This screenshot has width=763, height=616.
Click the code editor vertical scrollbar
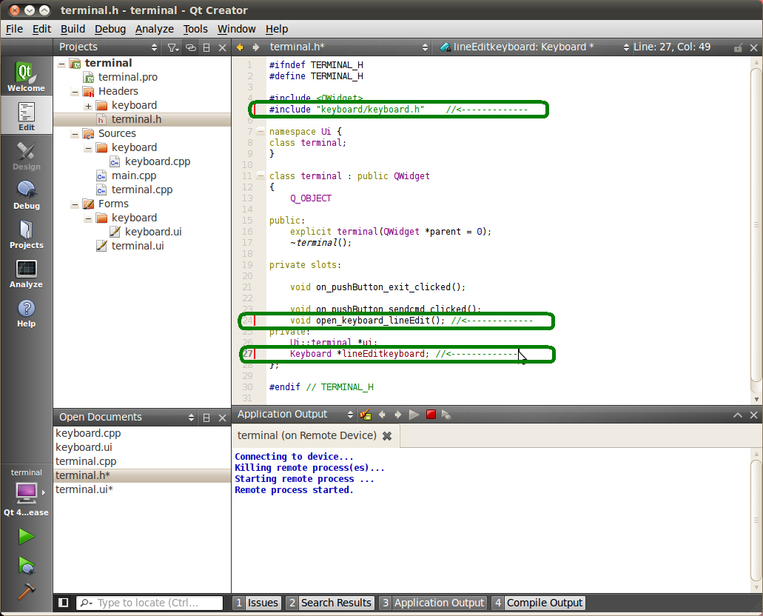[x=756, y=224]
